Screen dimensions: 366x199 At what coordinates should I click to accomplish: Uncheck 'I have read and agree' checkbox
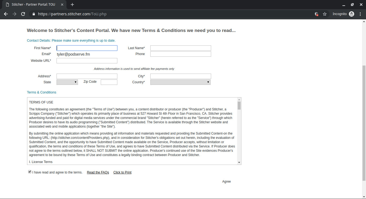coord(30,172)
